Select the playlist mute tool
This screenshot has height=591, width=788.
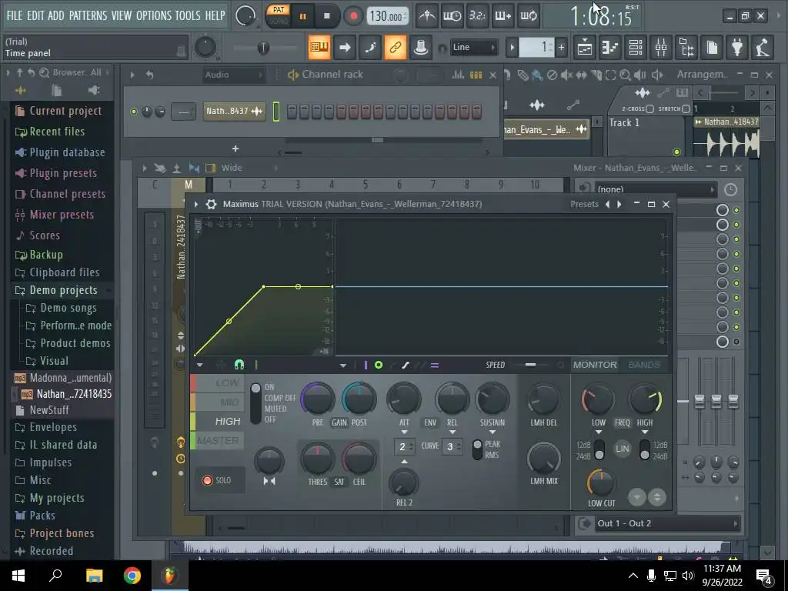pyautogui.click(x=566, y=75)
